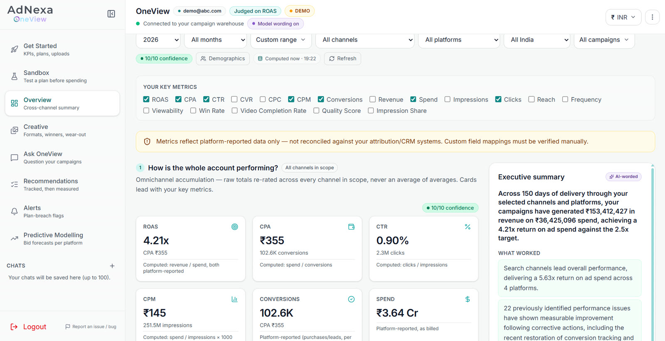The image size is (665, 341).
Task: Click the chat bubble icon for Ask OneView
Action: (x=15, y=158)
